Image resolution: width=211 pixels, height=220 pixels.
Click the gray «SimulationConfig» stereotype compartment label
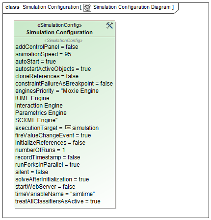[x=63, y=41]
